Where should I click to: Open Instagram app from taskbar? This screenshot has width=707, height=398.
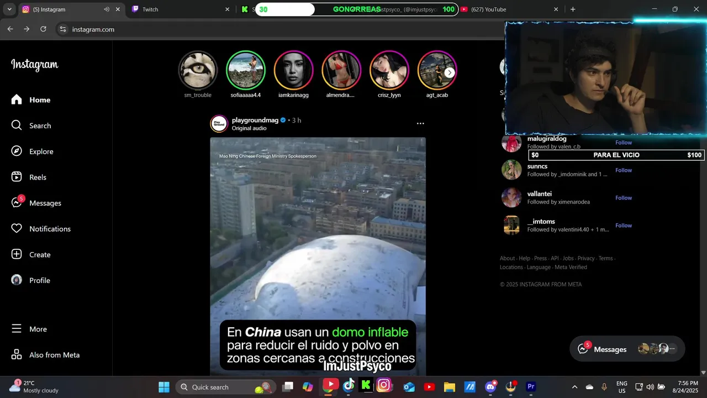pos(384,385)
